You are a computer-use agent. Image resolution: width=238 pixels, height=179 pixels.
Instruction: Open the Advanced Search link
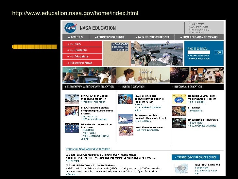click(199, 55)
